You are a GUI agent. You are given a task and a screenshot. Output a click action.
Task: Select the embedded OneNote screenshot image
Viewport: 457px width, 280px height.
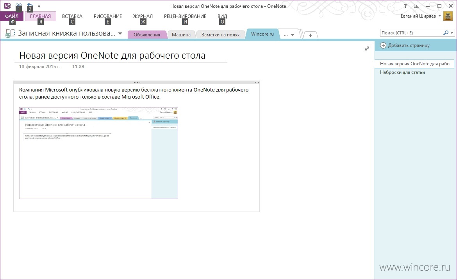click(98, 153)
